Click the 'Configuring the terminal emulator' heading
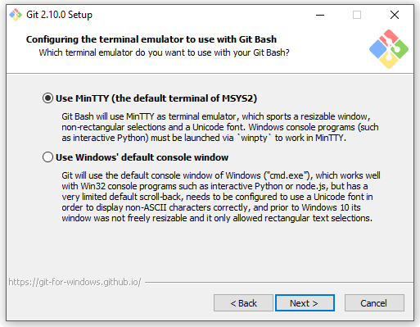The image size is (420, 327). pos(151,39)
